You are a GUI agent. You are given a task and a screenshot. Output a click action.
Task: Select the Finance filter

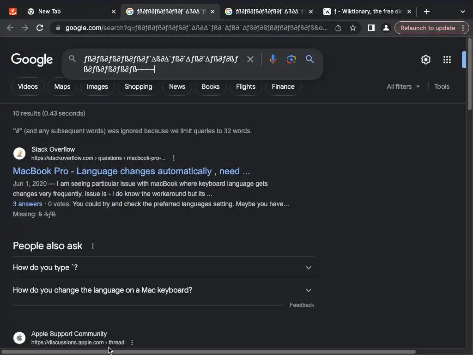(x=283, y=86)
